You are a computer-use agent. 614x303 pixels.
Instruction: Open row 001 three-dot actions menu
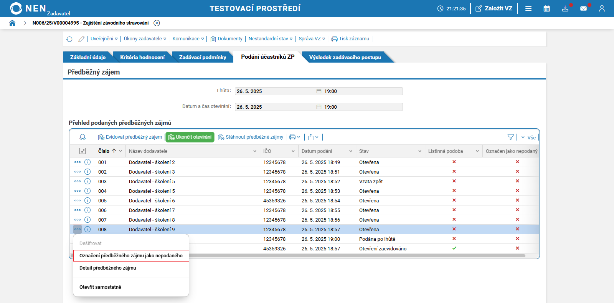78,162
